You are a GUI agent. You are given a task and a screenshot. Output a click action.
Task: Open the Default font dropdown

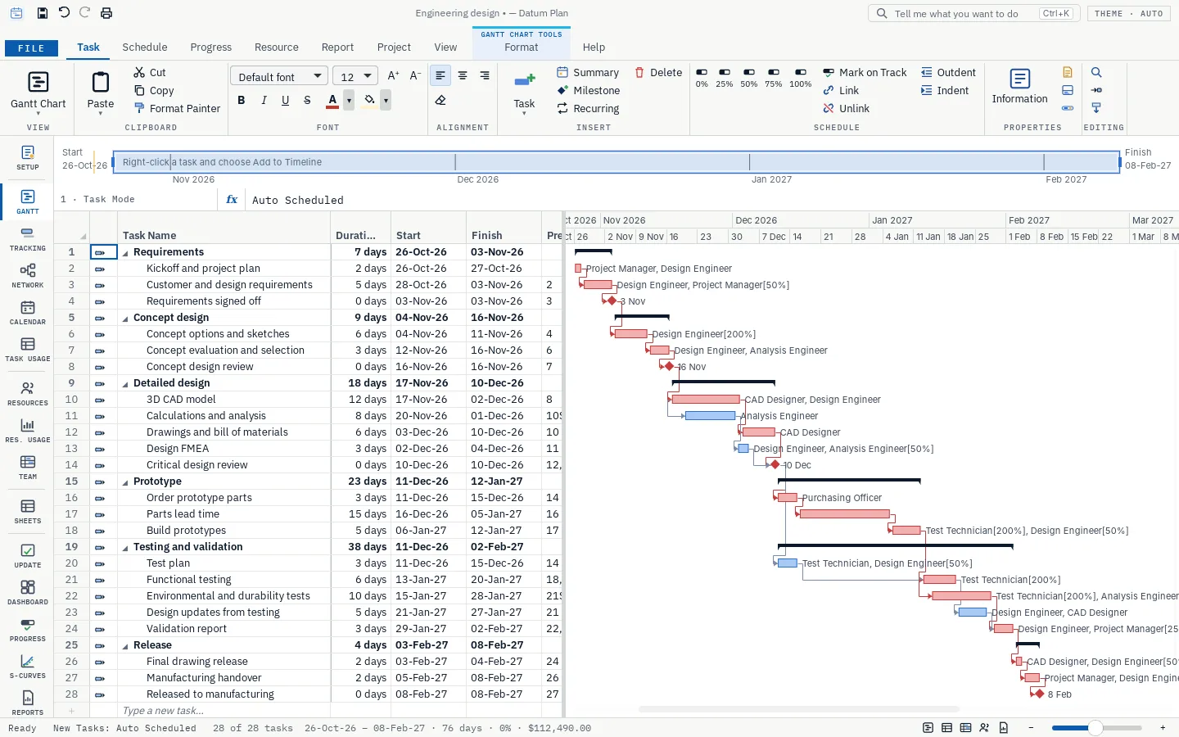click(x=279, y=76)
